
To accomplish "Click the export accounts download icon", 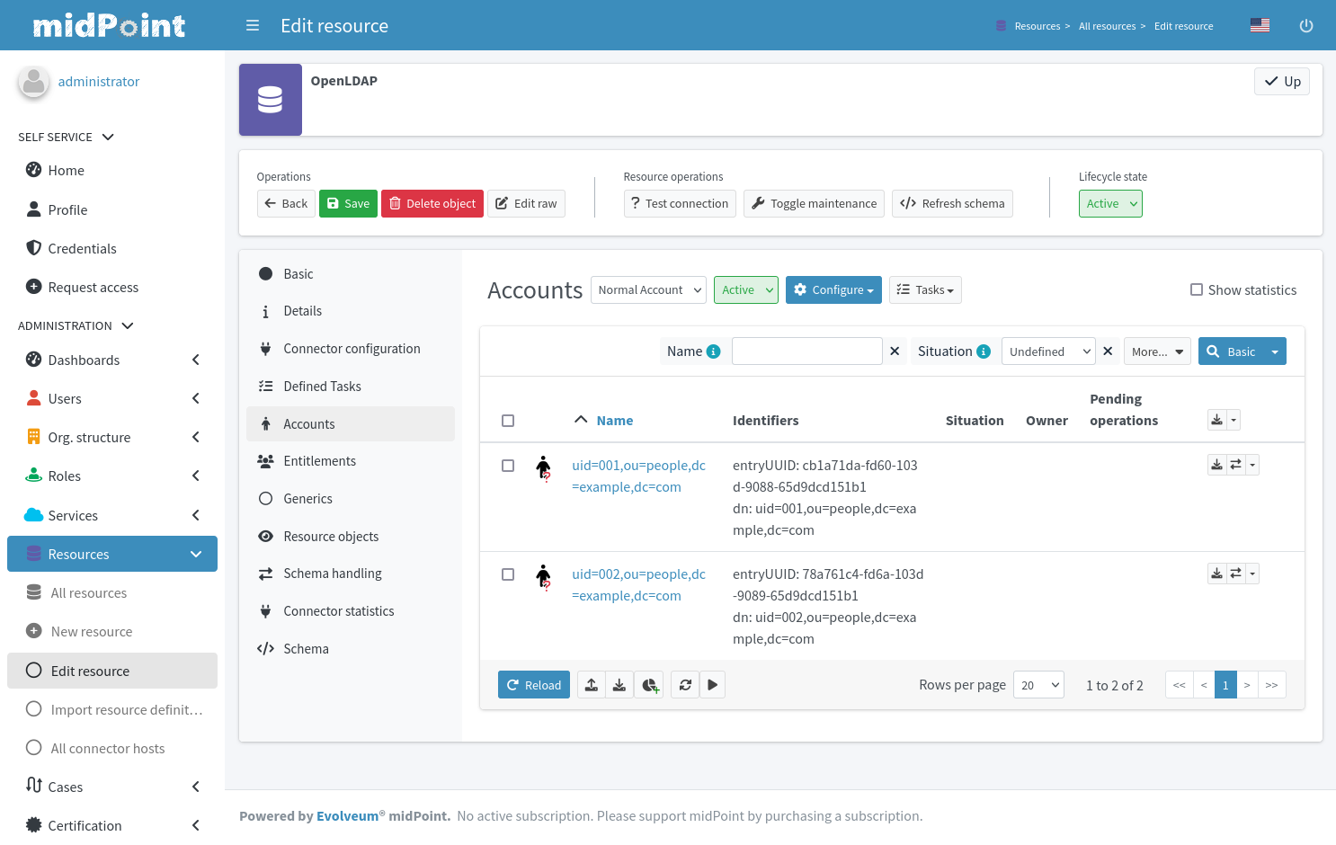I will [619, 684].
